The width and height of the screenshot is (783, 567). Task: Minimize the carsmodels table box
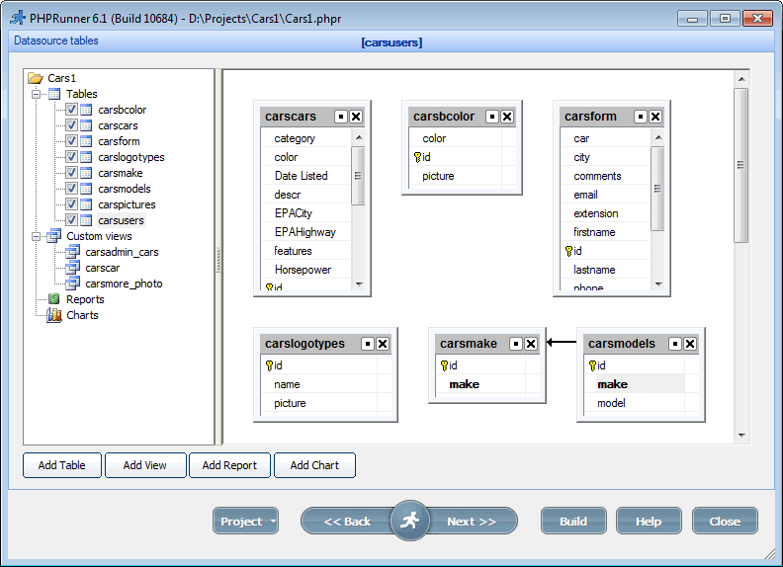coord(675,344)
